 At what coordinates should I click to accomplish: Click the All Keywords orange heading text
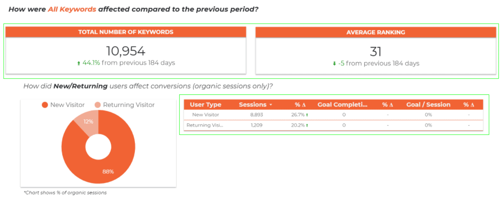[72, 9]
